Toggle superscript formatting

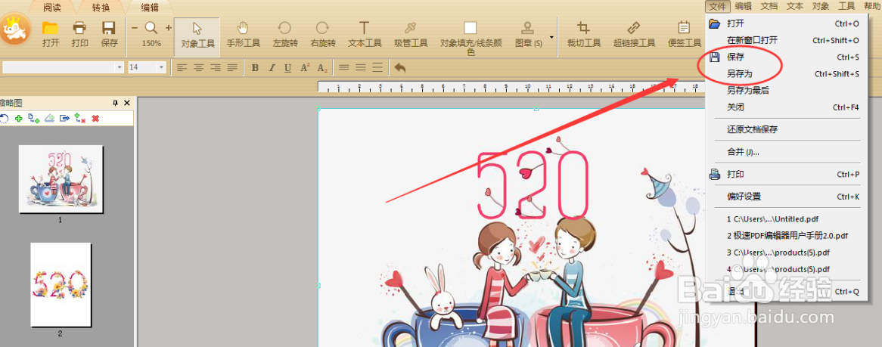(305, 67)
